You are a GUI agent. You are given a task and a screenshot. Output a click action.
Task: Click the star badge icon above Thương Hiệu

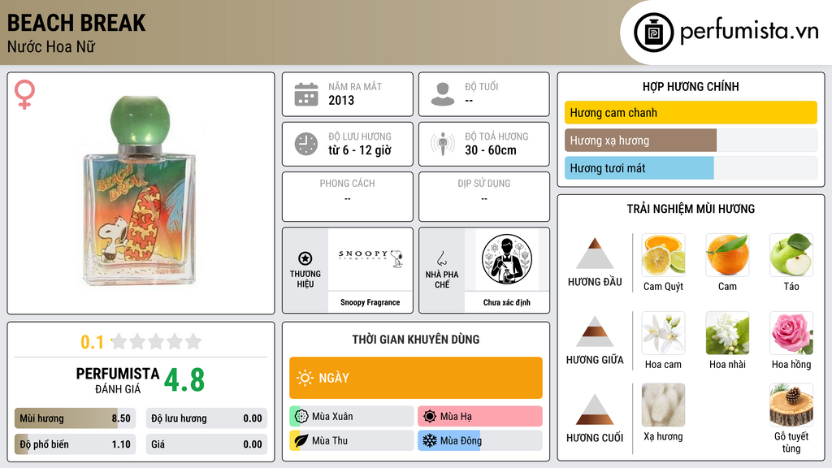[x=305, y=258]
